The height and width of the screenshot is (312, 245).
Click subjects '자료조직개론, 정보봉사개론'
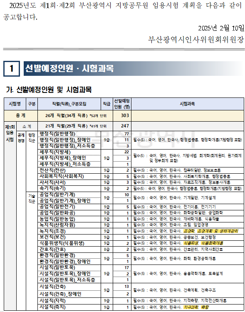[207, 182]
